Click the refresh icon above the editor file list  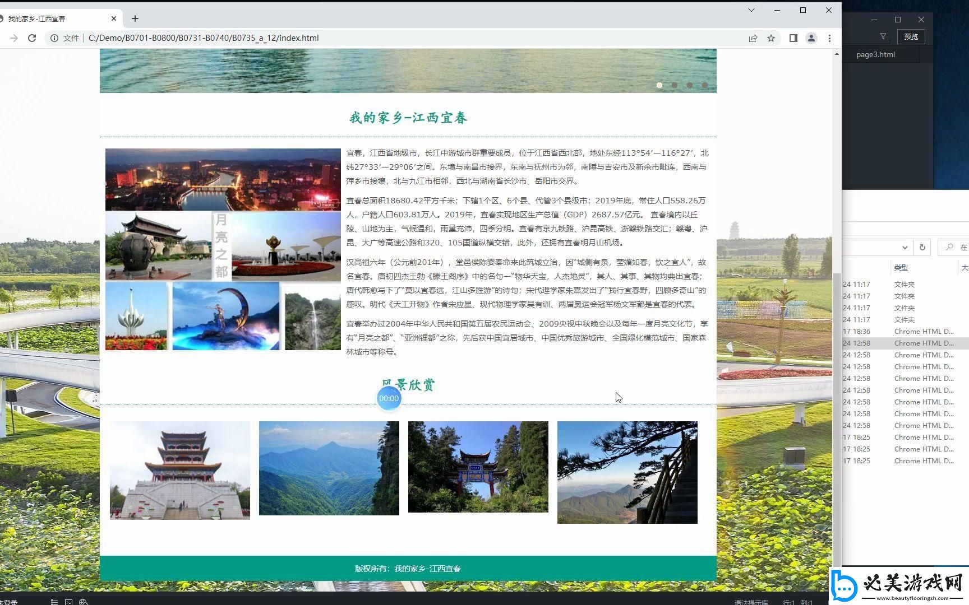click(x=923, y=247)
